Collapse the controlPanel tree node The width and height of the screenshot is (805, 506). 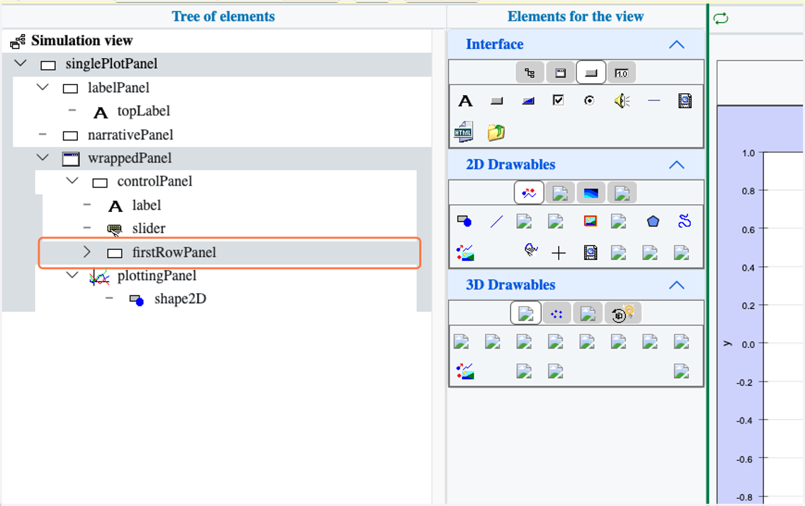click(x=72, y=181)
